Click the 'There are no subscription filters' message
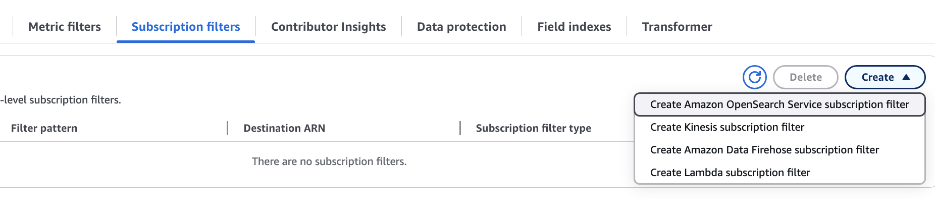The width and height of the screenshot is (935, 217). pos(329,161)
